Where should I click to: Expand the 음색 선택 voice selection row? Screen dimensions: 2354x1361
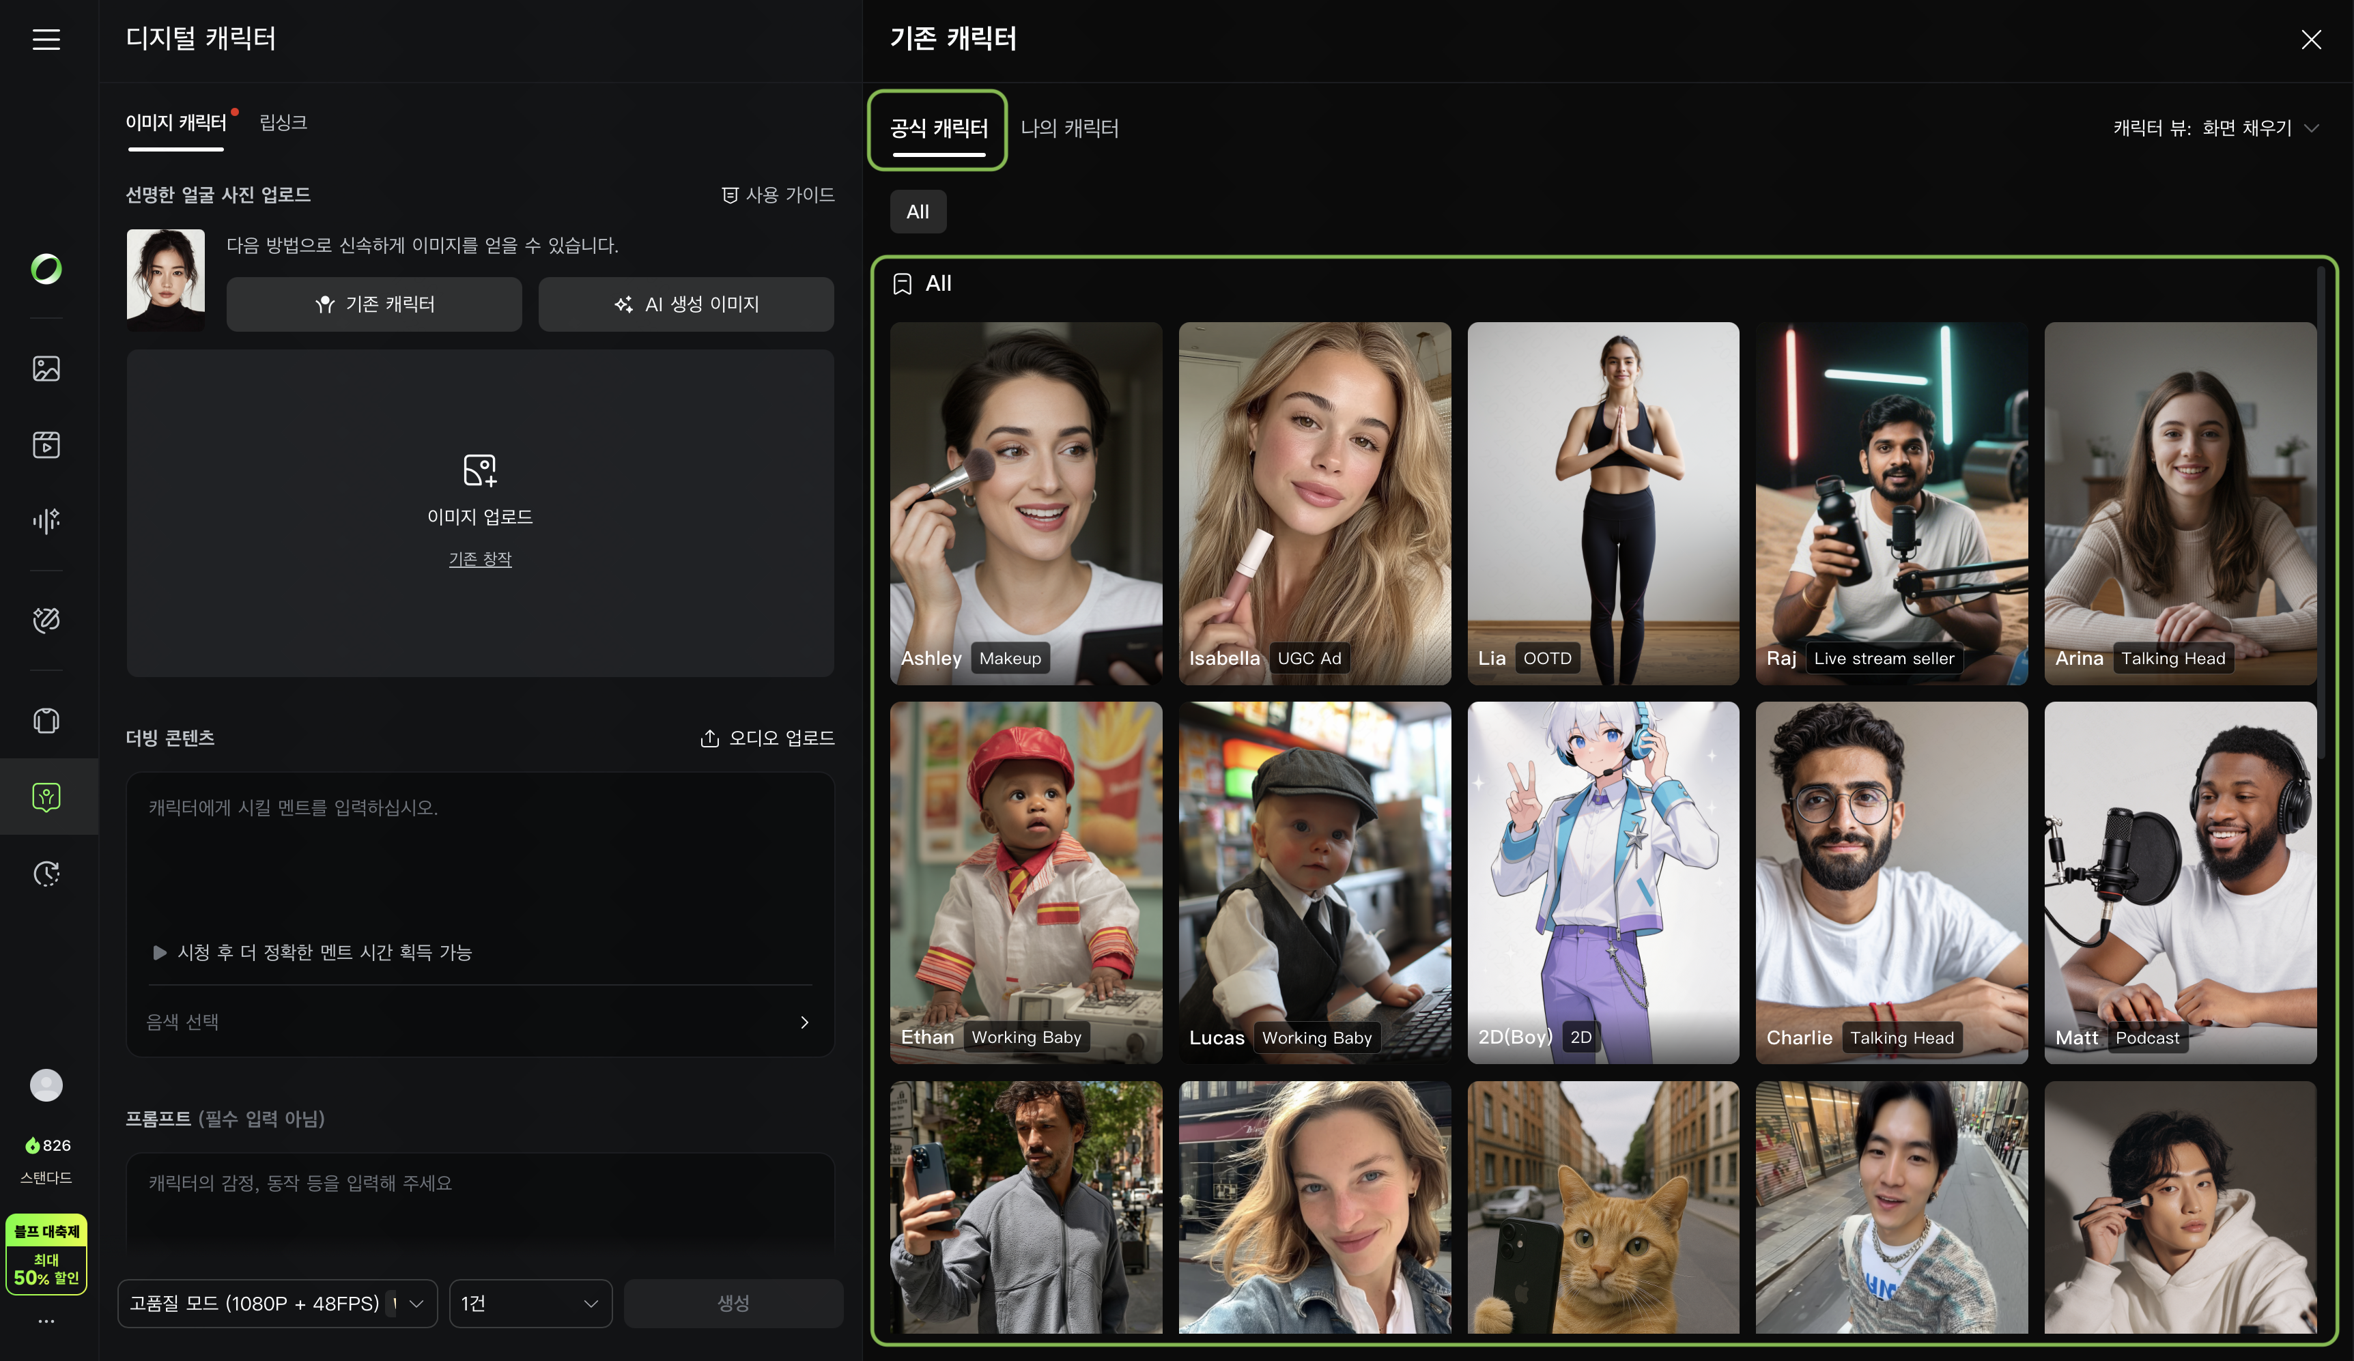[x=480, y=1022]
